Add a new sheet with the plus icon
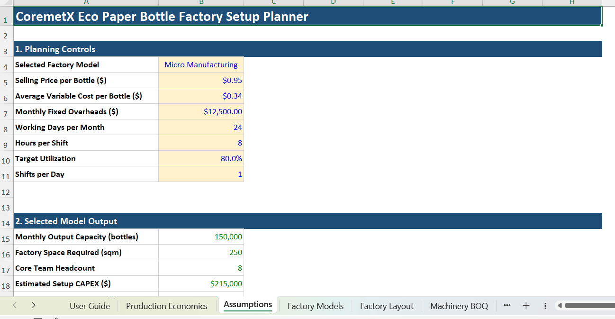 tap(526, 306)
